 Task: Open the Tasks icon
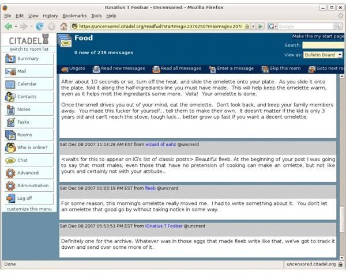pyautogui.click(x=10, y=122)
